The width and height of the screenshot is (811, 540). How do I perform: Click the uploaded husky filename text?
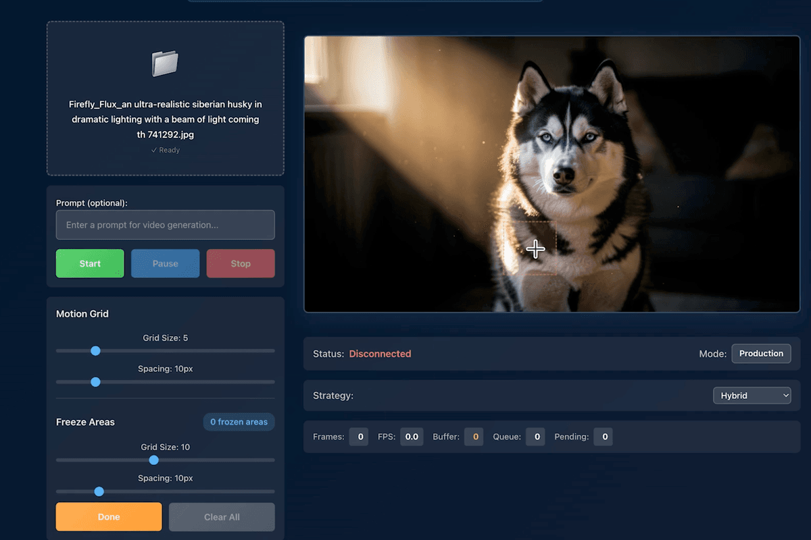(x=165, y=119)
